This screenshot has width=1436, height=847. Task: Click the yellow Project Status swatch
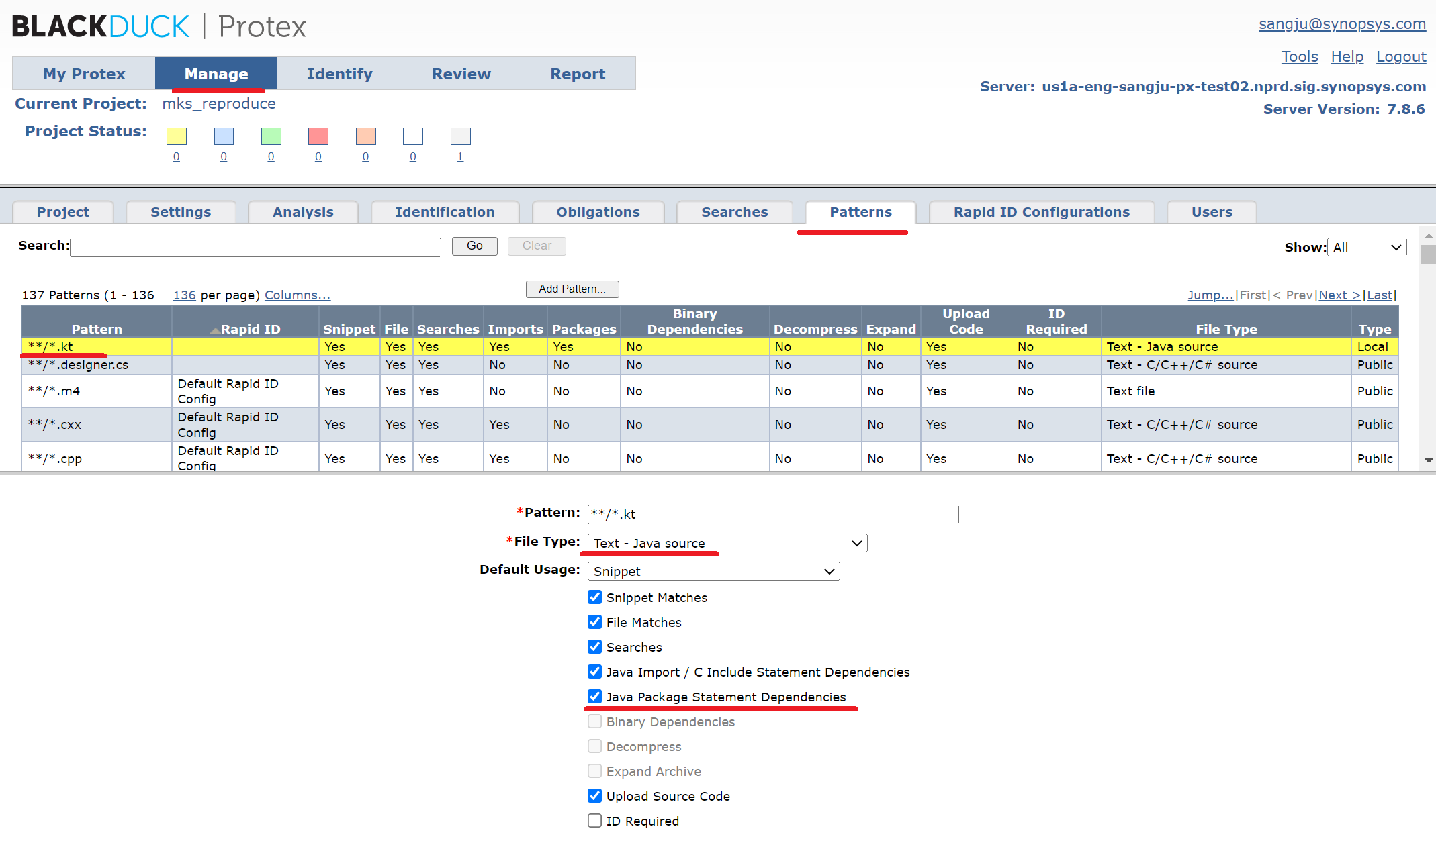[x=176, y=136]
